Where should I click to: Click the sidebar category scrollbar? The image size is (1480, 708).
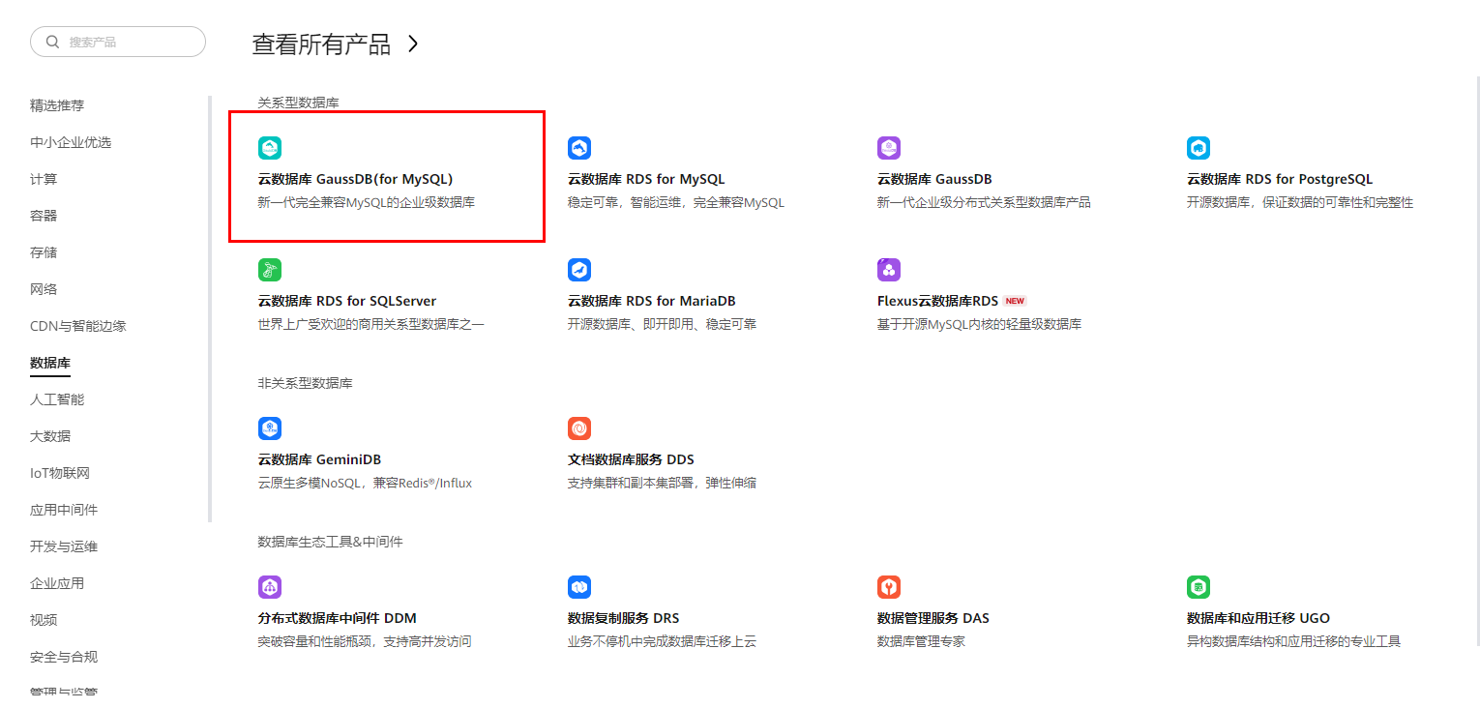click(210, 309)
